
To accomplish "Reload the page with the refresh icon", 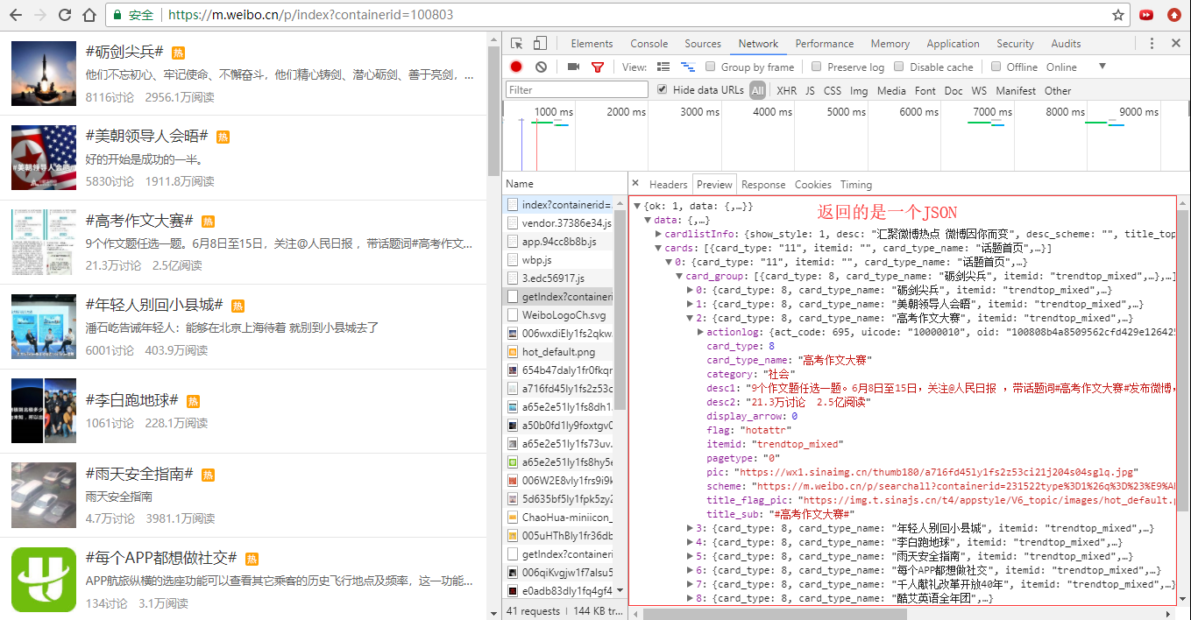I will tap(65, 15).
